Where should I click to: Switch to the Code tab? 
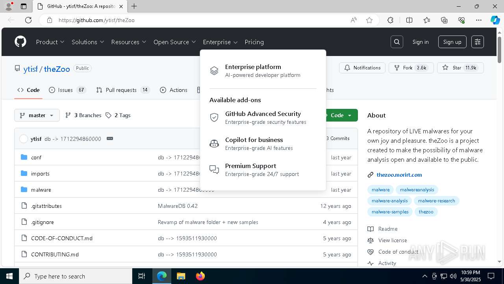[28, 90]
